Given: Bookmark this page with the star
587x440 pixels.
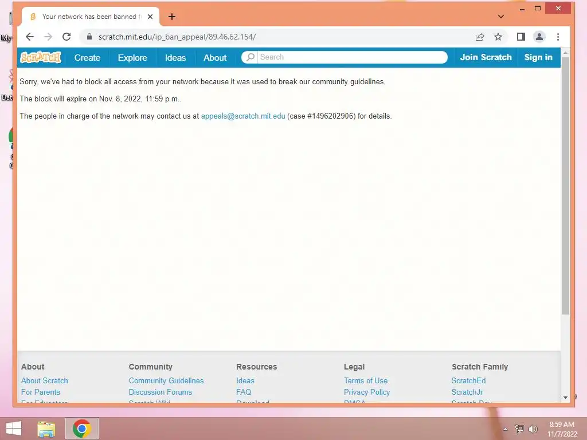Looking at the screenshot, I should coord(498,37).
